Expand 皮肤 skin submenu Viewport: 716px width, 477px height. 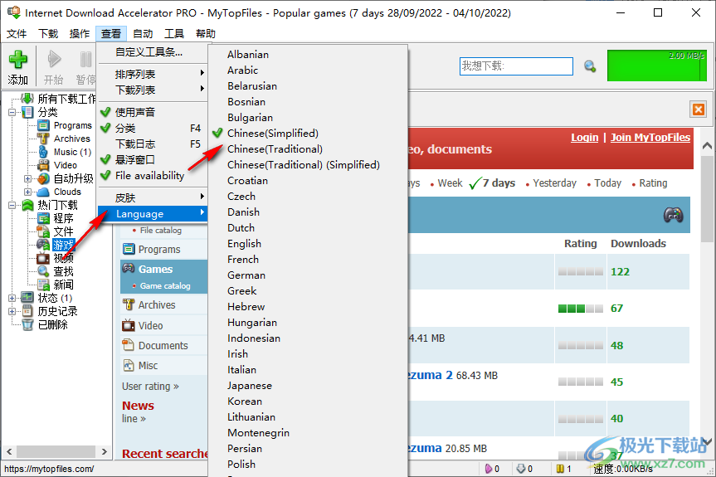153,198
